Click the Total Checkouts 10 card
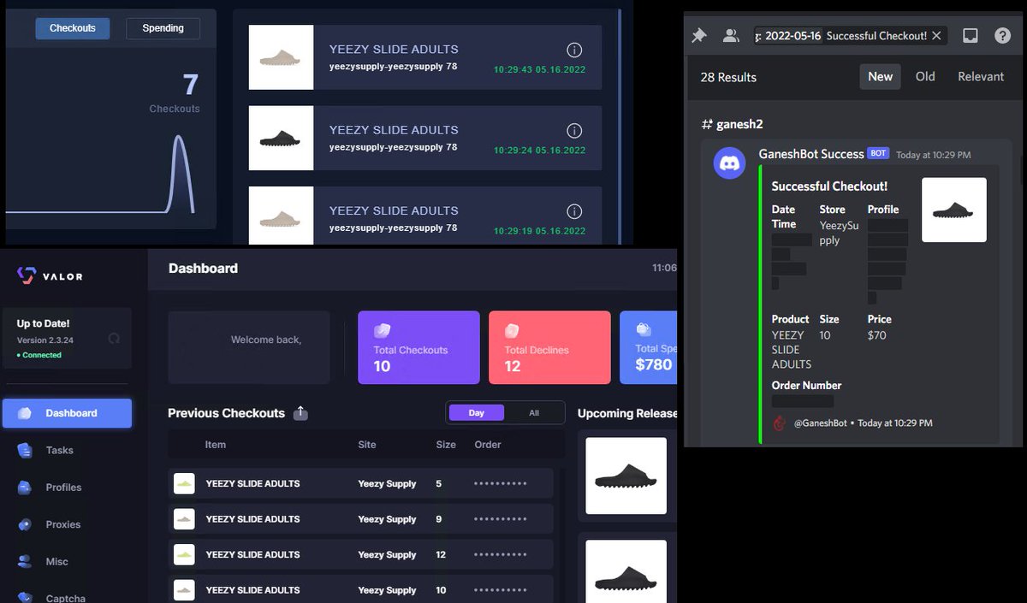The width and height of the screenshot is (1027, 603). click(419, 347)
